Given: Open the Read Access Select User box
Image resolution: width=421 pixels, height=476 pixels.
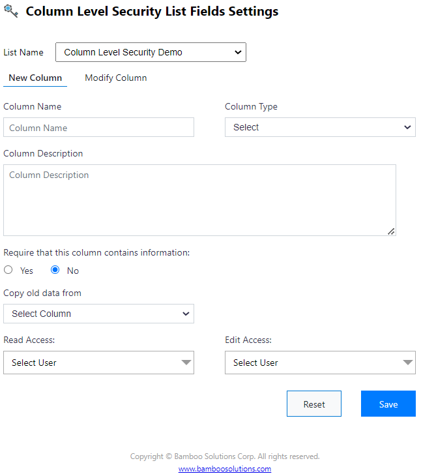Looking at the screenshot, I should tap(91, 363).
